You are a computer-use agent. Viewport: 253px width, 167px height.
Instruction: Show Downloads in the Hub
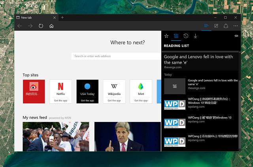[195, 36]
